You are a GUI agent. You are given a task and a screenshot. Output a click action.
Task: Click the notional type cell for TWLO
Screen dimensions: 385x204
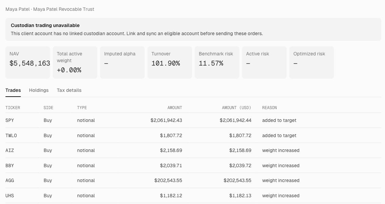tap(86, 135)
